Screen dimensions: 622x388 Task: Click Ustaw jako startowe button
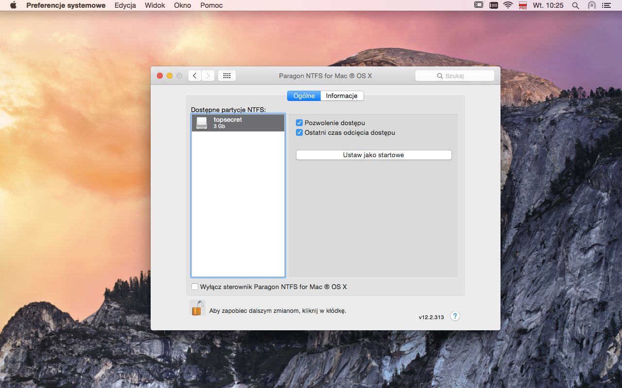(x=374, y=155)
